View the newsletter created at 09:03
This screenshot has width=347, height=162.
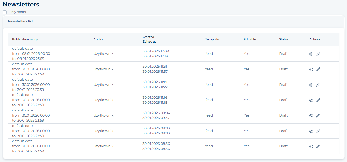(x=311, y=131)
